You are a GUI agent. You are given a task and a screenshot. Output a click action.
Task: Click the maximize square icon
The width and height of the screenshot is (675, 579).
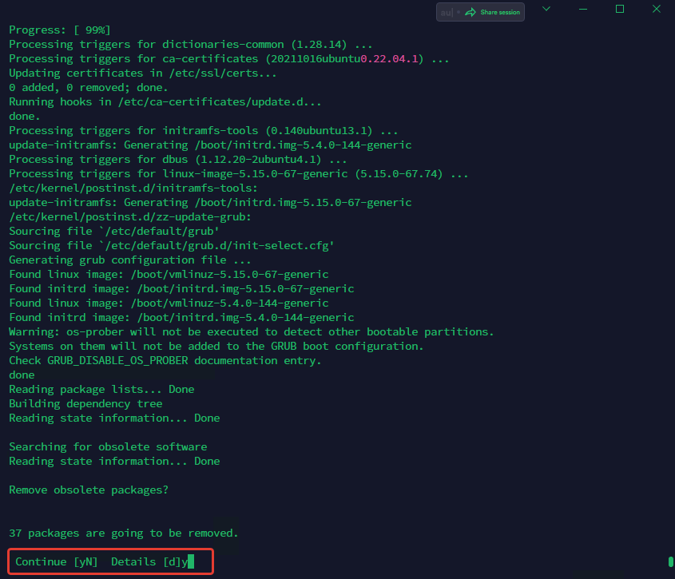pos(619,10)
